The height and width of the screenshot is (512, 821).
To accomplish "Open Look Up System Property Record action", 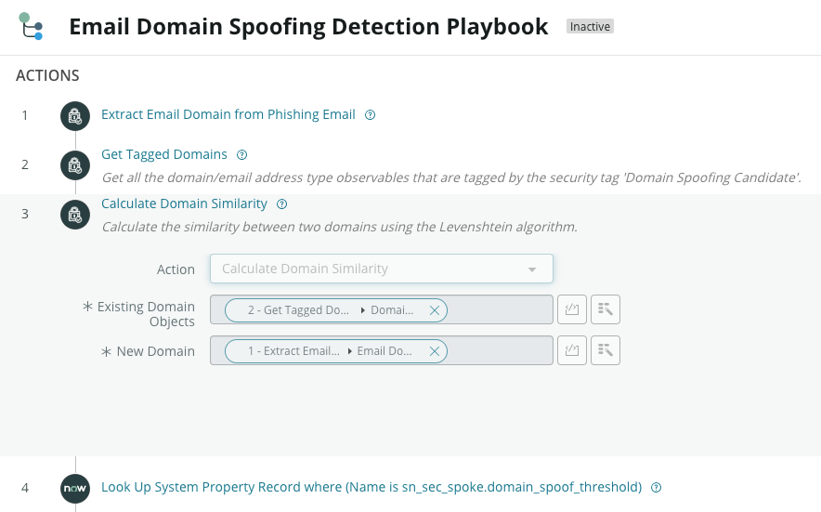I will [371, 487].
